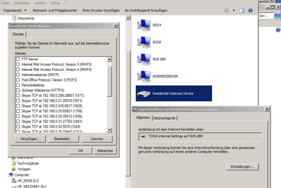This screenshot has height=188, width=281.
Task: Open help via the blue question mark icon
Action: (250, 10)
